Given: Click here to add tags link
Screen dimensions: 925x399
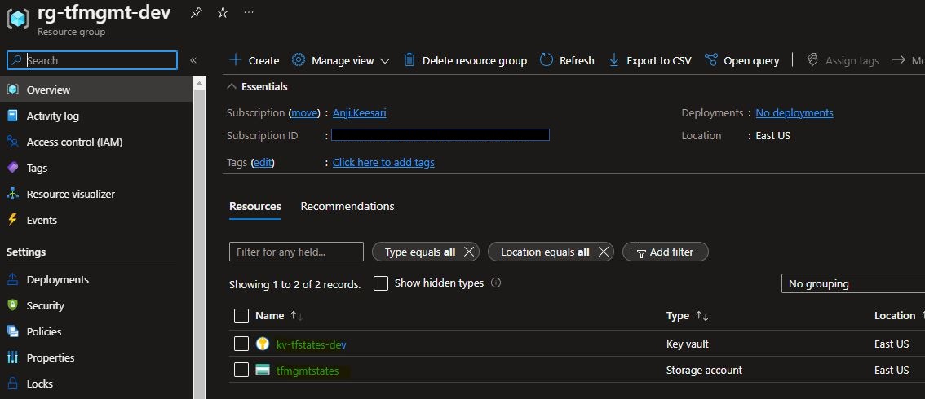Looking at the screenshot, I should click(x=383, y=162).
